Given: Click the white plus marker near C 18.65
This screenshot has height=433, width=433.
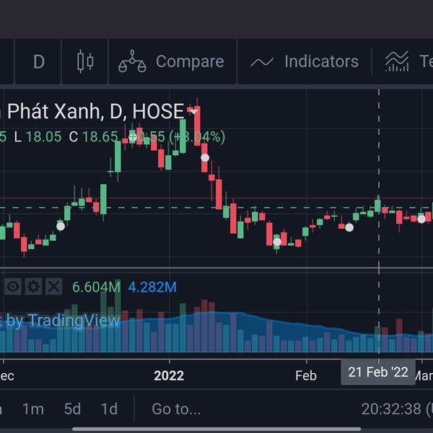Looking at the screenshot, I should tap(133, 137).
